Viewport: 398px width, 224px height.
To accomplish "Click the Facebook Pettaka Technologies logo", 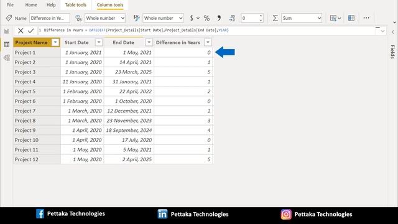I will 40,213.
